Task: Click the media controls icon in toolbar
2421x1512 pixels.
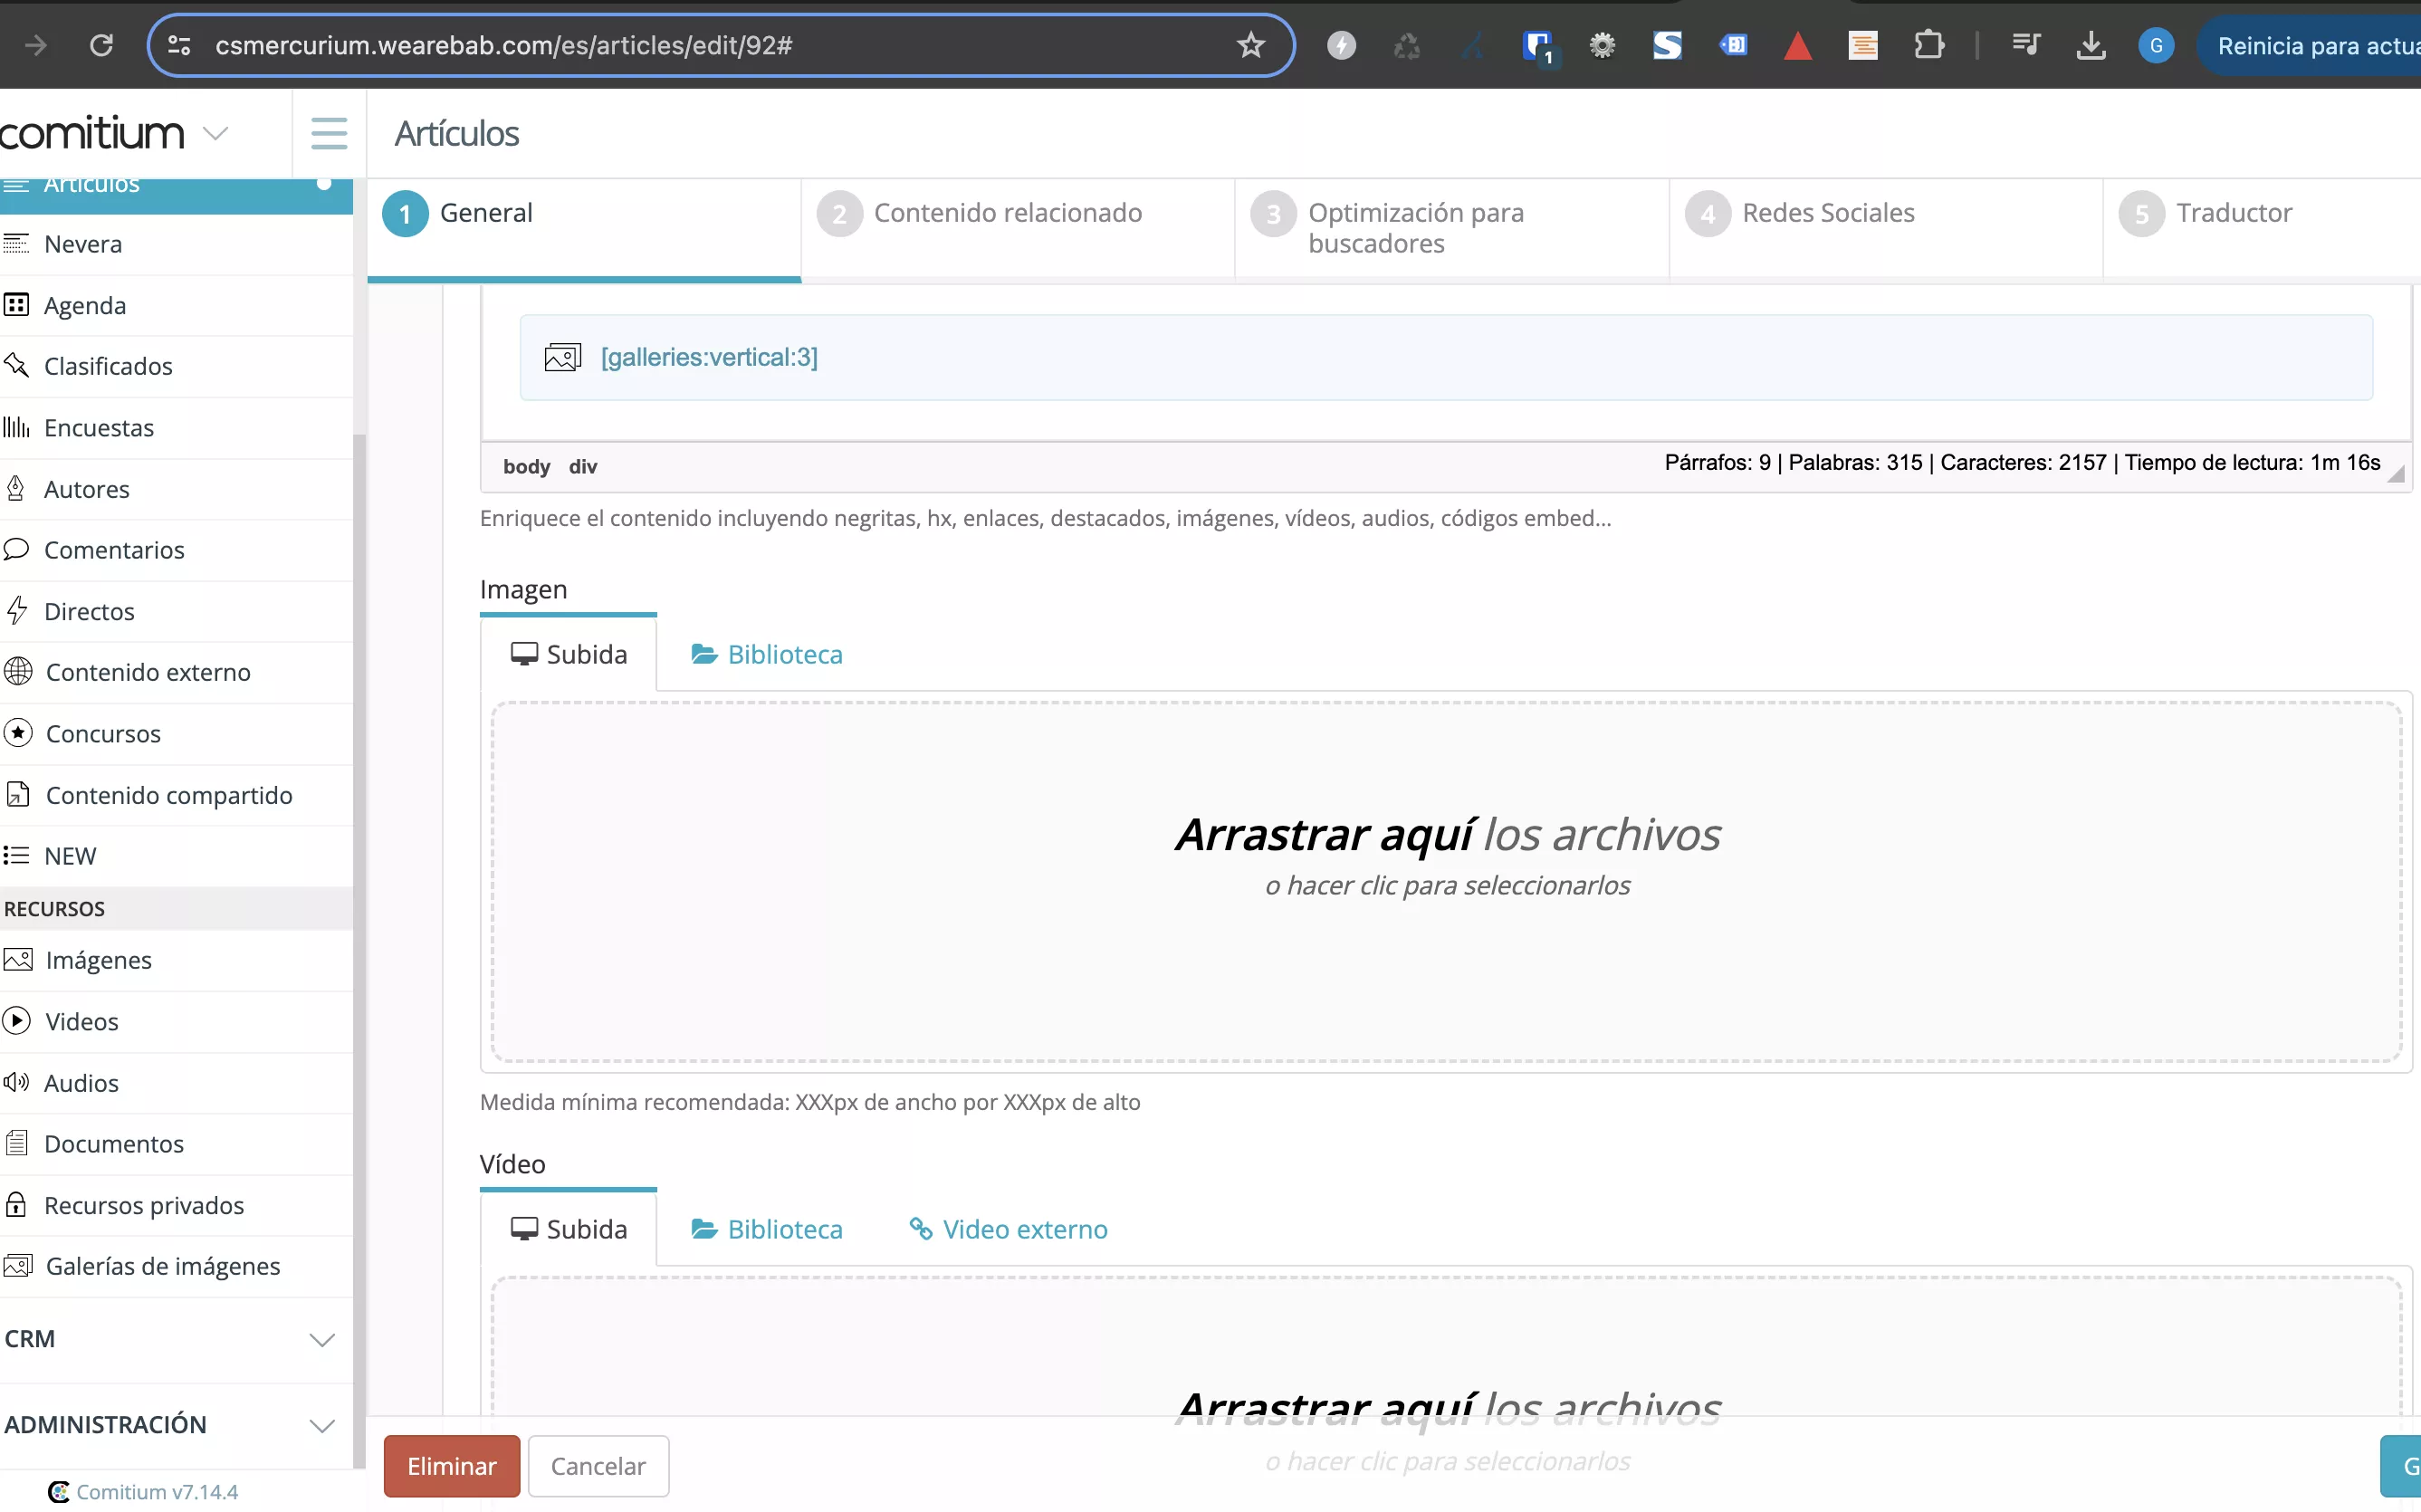Action: tap(2025, 45)
